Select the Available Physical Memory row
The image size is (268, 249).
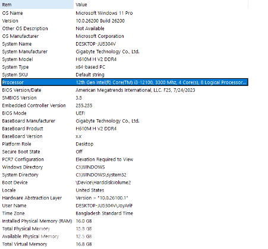click(124, 237)
